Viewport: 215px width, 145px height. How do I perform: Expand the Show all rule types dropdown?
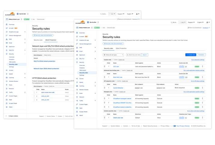pos(113,55)
